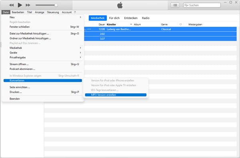The width and height of the screenshot is (240, 158).
Task: Open the Bearbeiten menu
Action: [18, 12]
